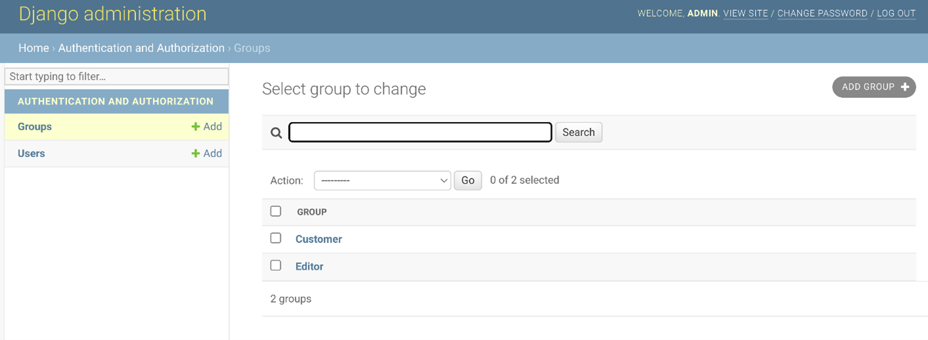The image size is (928, 340).
Task: Tick the select-all groups checkbox
Action: (275, 211)
